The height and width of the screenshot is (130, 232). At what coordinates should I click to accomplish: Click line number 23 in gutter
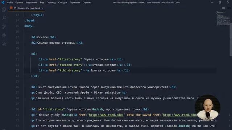pyautogui.click(x=17, y=70)
